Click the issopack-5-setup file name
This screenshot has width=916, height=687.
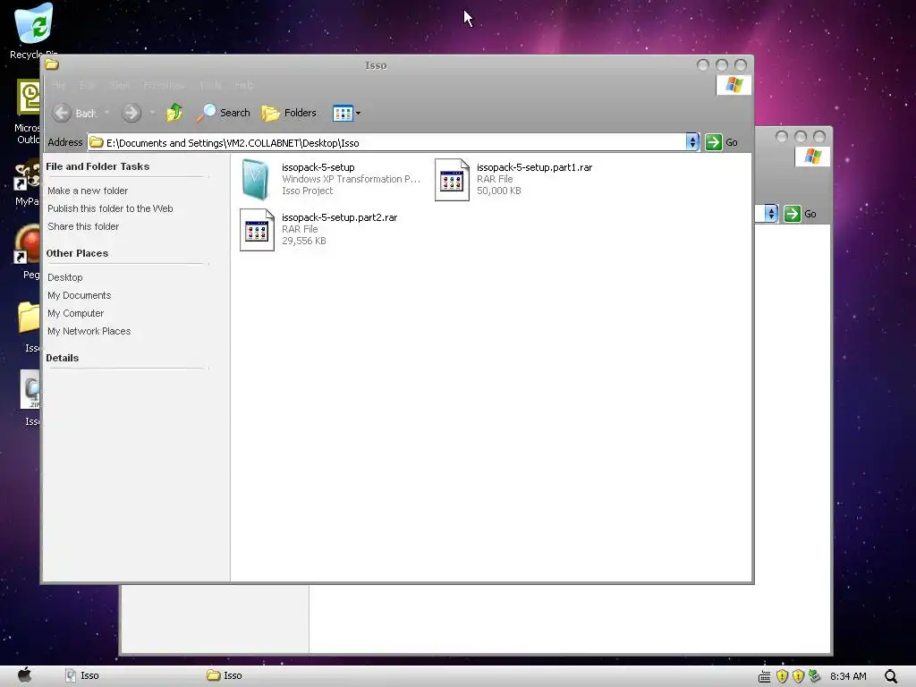coord(318,167)
